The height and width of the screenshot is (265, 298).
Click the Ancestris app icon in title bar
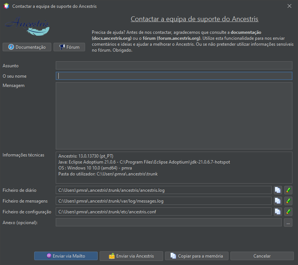pyautogui.click(x=6, y=6)
